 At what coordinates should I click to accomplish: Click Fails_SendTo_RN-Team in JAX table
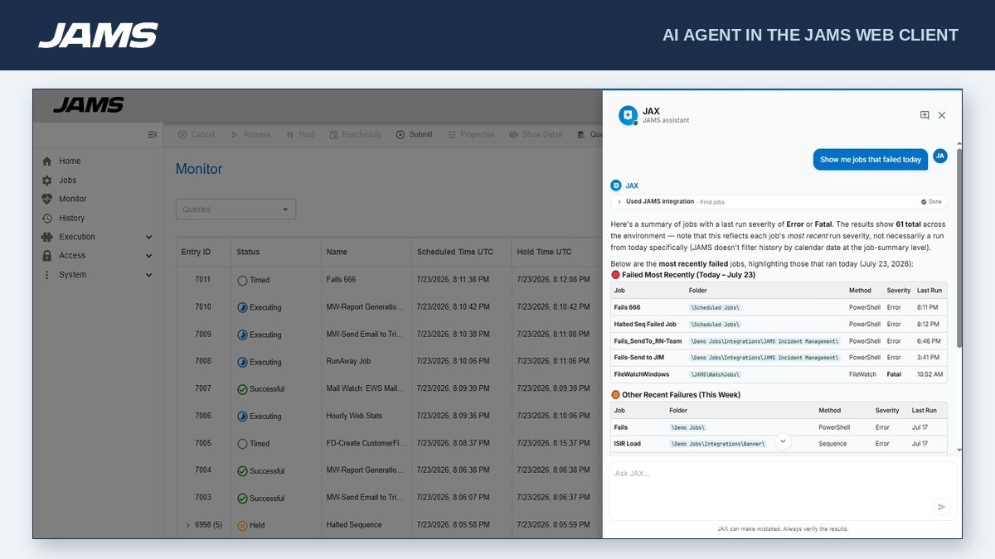click(x=648, y=341)
